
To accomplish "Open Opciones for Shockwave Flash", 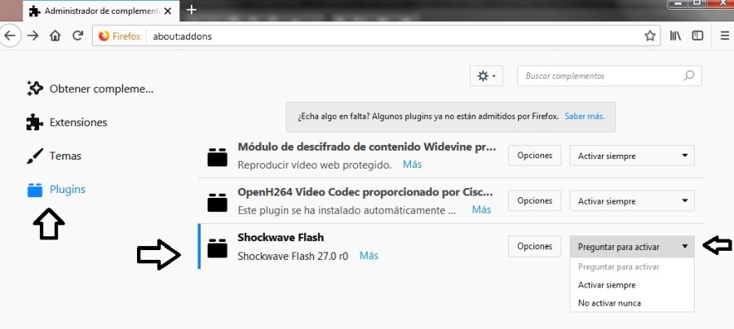I will tap(534, 246).
